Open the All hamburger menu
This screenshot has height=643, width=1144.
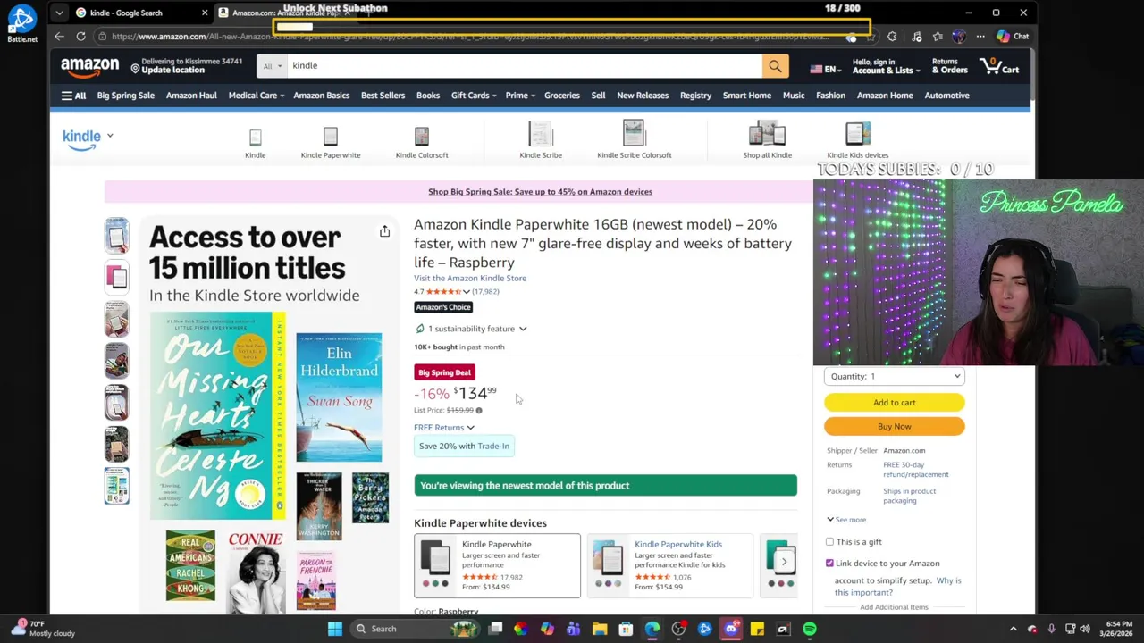coord(73,96)
